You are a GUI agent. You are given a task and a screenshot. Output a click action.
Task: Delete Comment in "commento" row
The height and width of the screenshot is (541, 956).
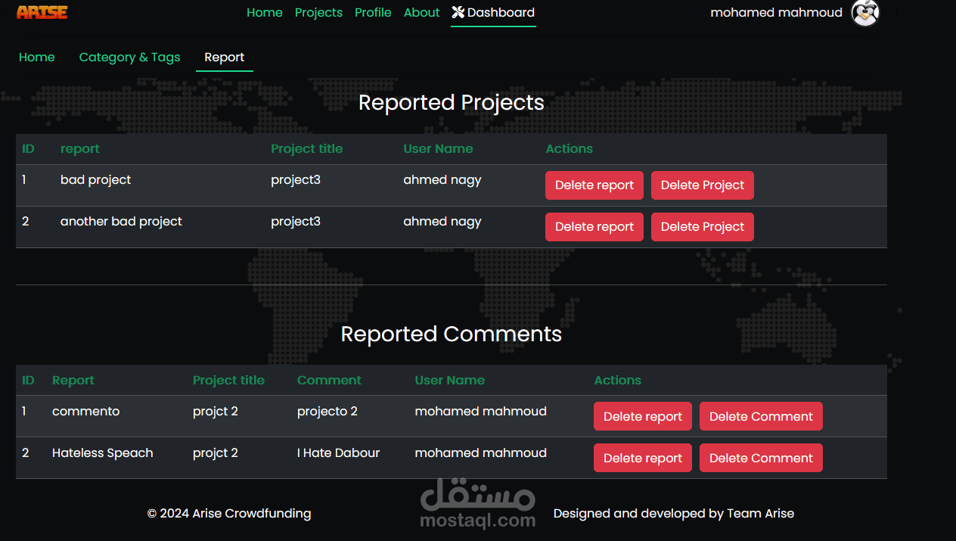[761, 416]
